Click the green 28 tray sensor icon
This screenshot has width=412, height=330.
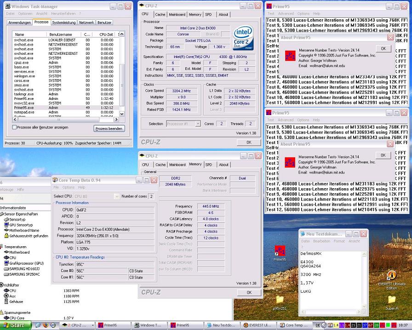(x=376, y=325)
